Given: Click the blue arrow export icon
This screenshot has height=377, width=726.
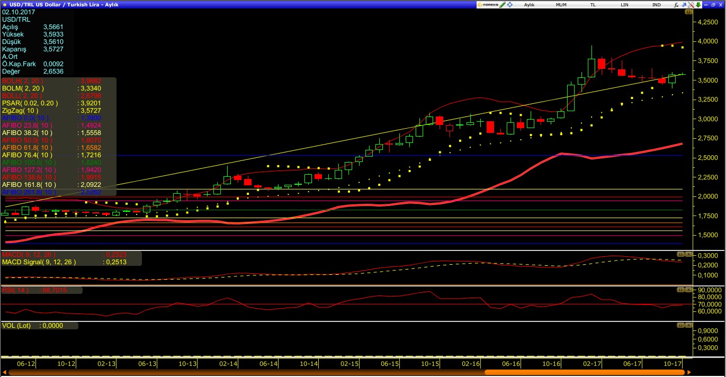Looking at the screenshot, I should pos(684,4).
